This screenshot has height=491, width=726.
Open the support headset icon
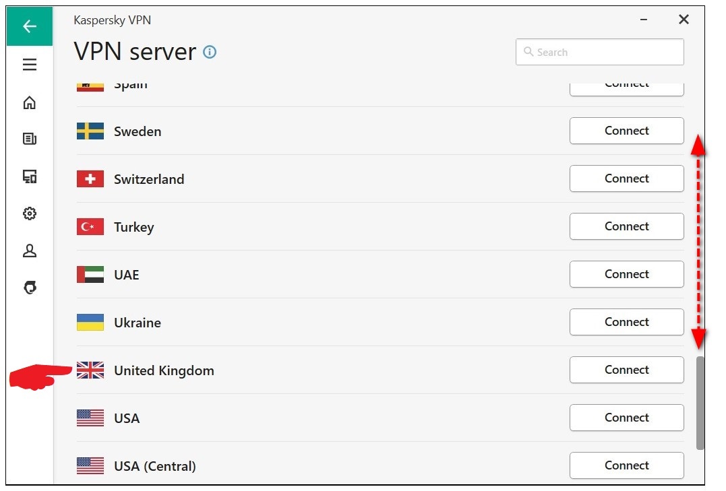click(x=29, y=288)
